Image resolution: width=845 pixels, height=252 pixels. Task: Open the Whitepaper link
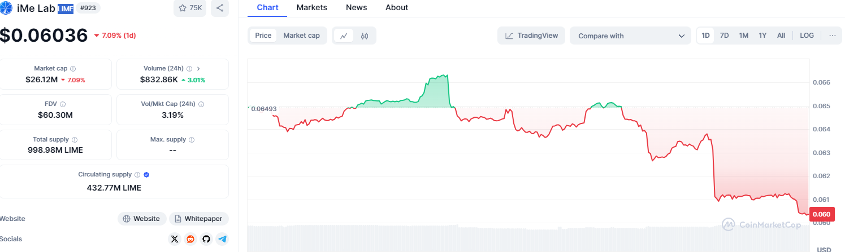pyautogui.click(x=199, y=219)
